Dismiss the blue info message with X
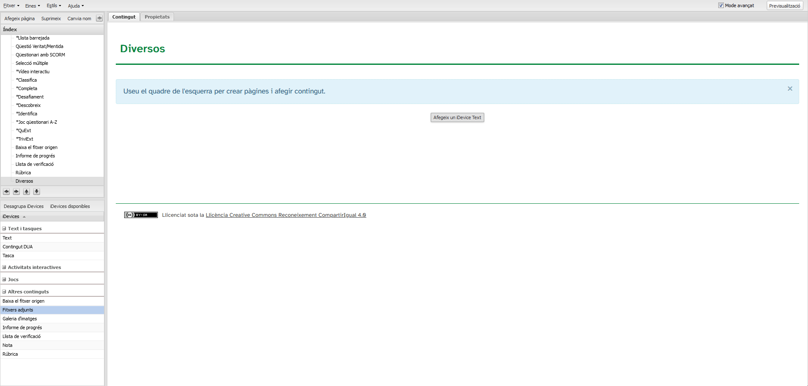The height and width of the screenshot is (386, 808). [790, 88]
